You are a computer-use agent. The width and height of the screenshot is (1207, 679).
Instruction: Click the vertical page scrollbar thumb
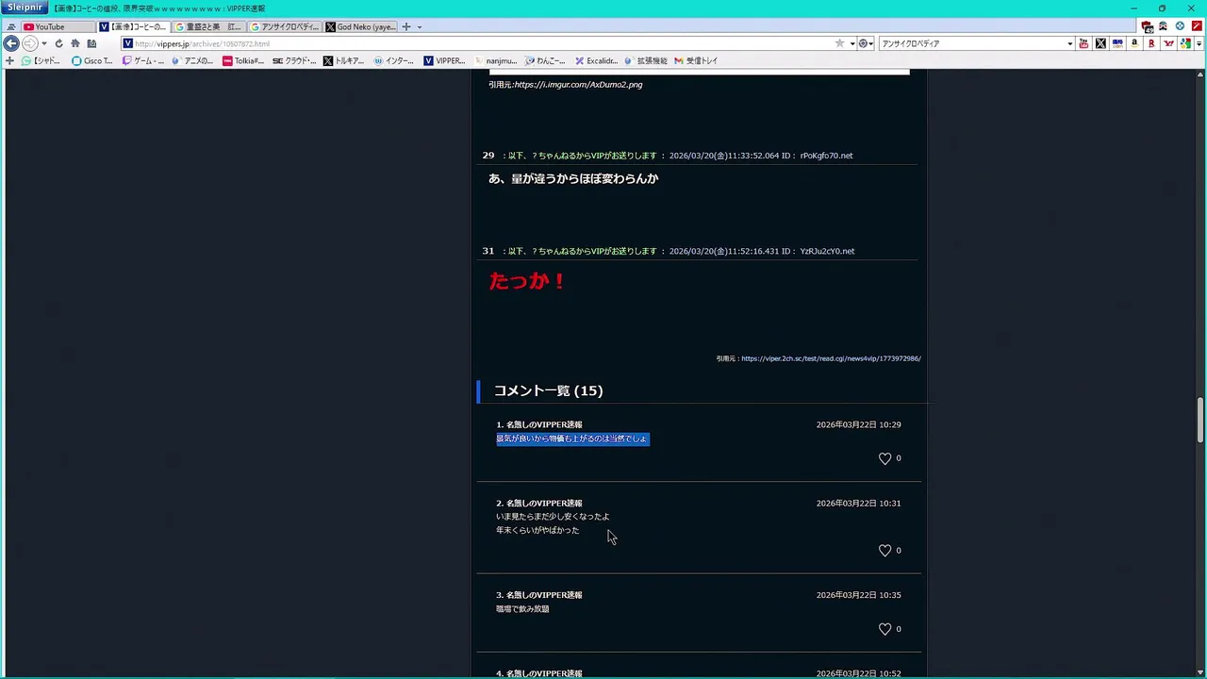pyautogui.click(x=1200, y=421)
